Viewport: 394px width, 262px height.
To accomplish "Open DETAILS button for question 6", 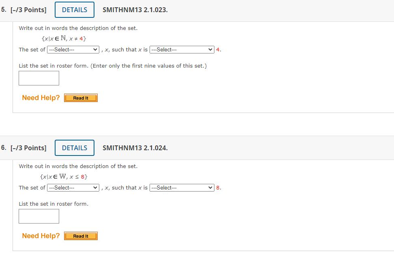I will coord(74,148).
